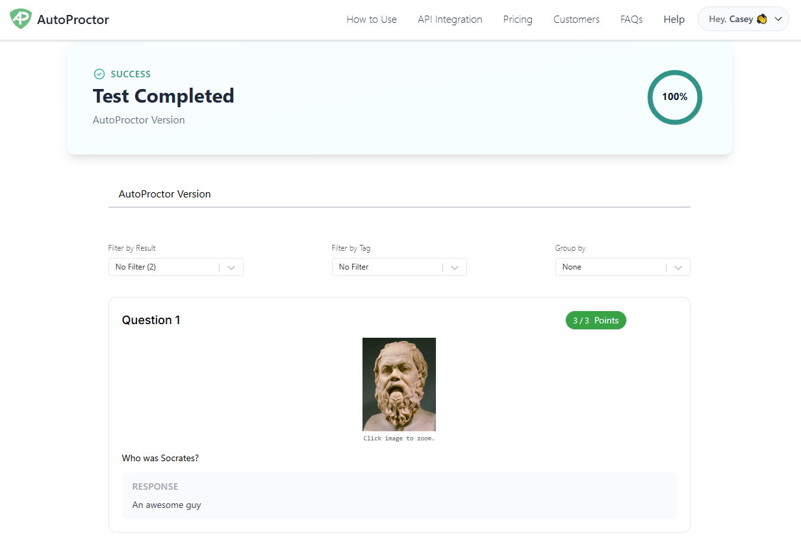Open the user account menu chevron
The image size is (801, 543).
[778, 19]
